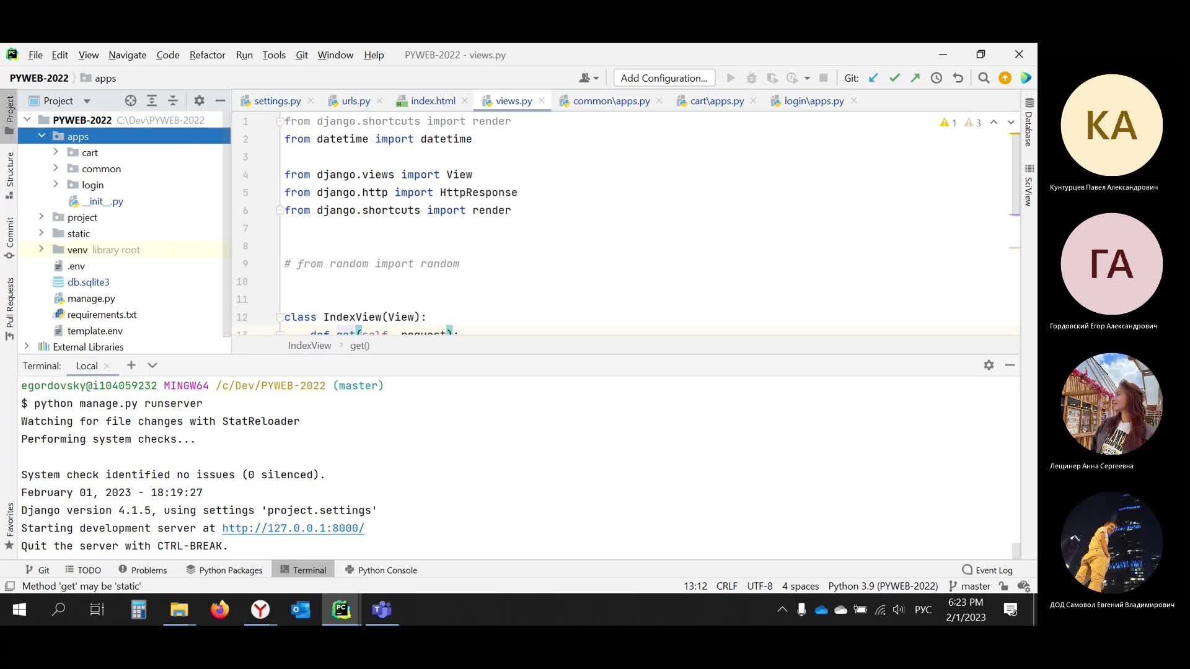Open terminal sessions dropdown chevron
1190x669 pixels.
tap(152, 365)
